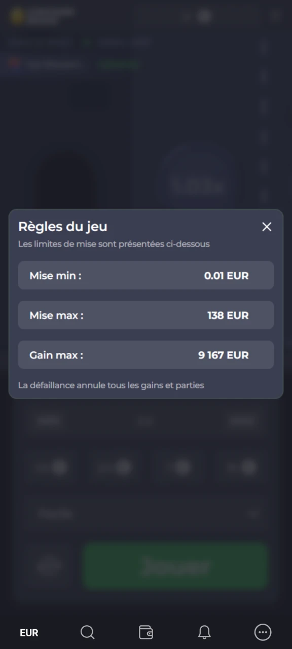Tap the search icon in the bottom bar

pyautogui.click(x=87, y=632)
